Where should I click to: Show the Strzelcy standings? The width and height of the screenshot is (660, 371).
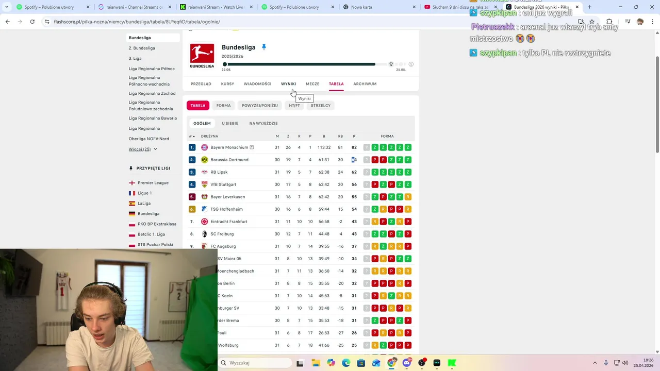pyautogui.click(x=321, y=105)
